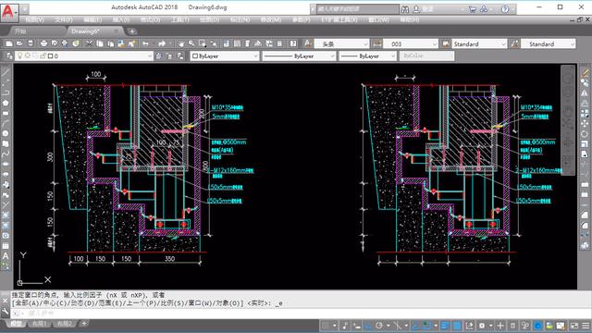Select the Circle draw tool
This screenshot has height=333, width=592.
click(6, 133)
